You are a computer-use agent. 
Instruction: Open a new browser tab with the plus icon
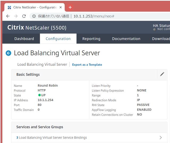click(70, 7)
